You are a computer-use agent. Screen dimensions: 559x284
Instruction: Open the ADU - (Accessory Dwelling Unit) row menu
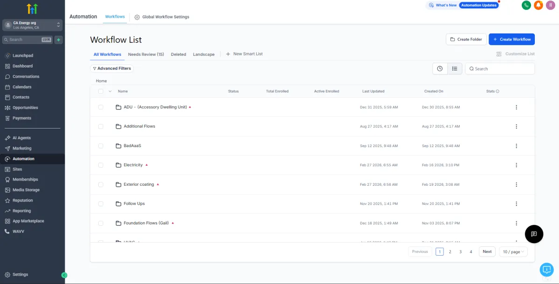pyautogui.click(x=516, y=107)
